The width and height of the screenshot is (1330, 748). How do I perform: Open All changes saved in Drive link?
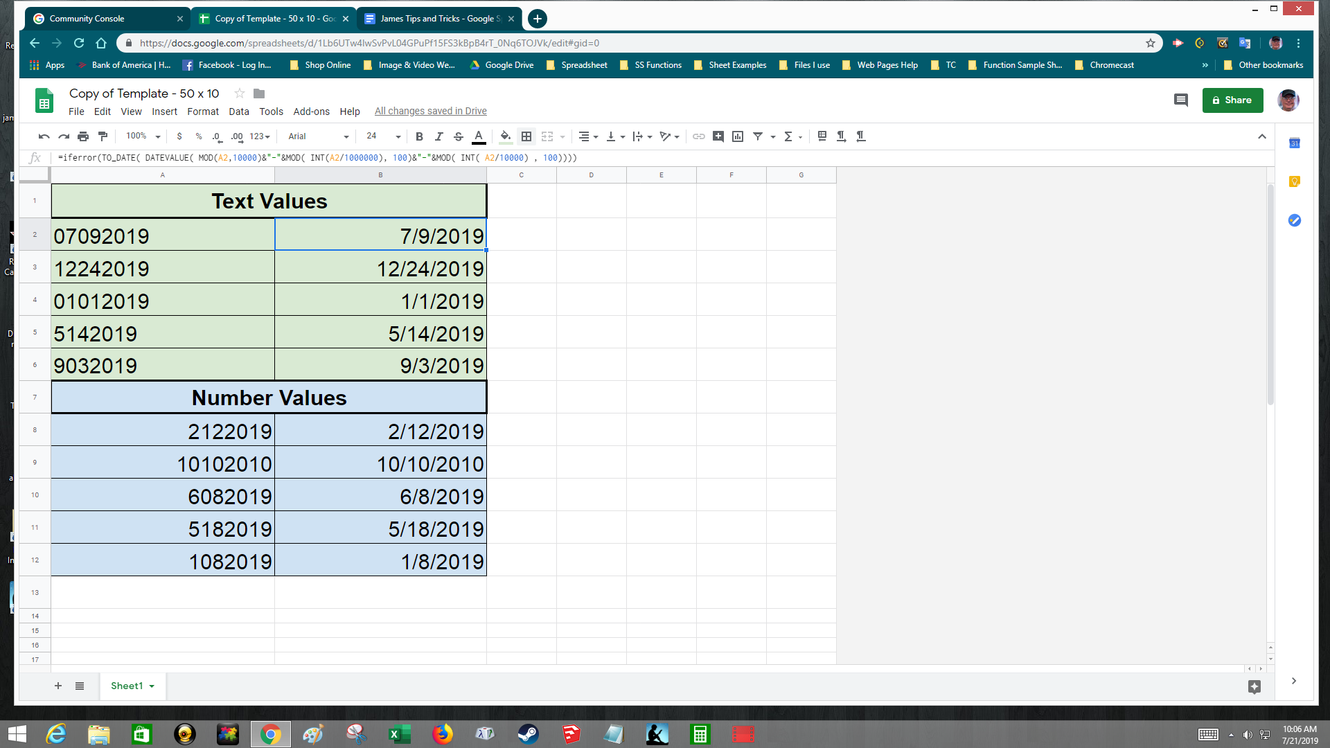click(x=430, y=111)
